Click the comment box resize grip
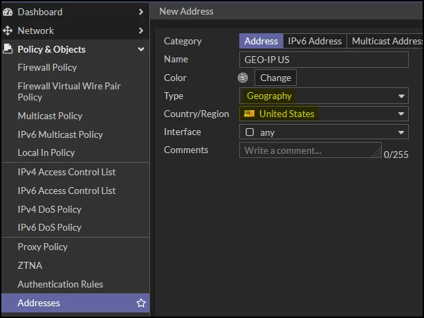 tap(376, 152)
